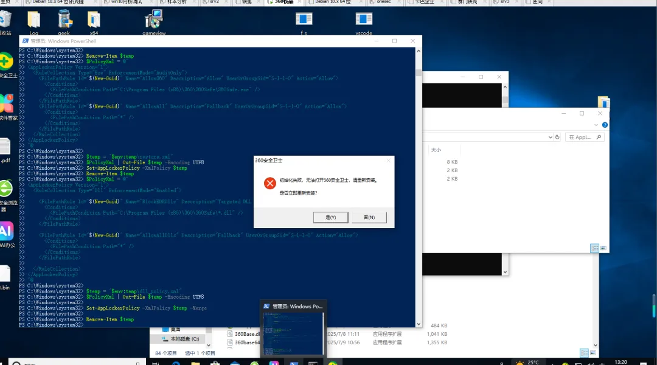Click the lower Explorer scrollbar down arrow
The height and width of the screenshot is (365, 657).
tap(596, 346)
